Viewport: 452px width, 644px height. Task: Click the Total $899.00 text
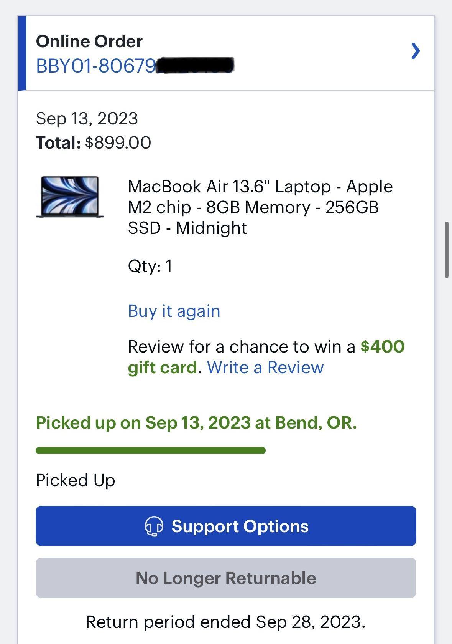pos(93,142)
